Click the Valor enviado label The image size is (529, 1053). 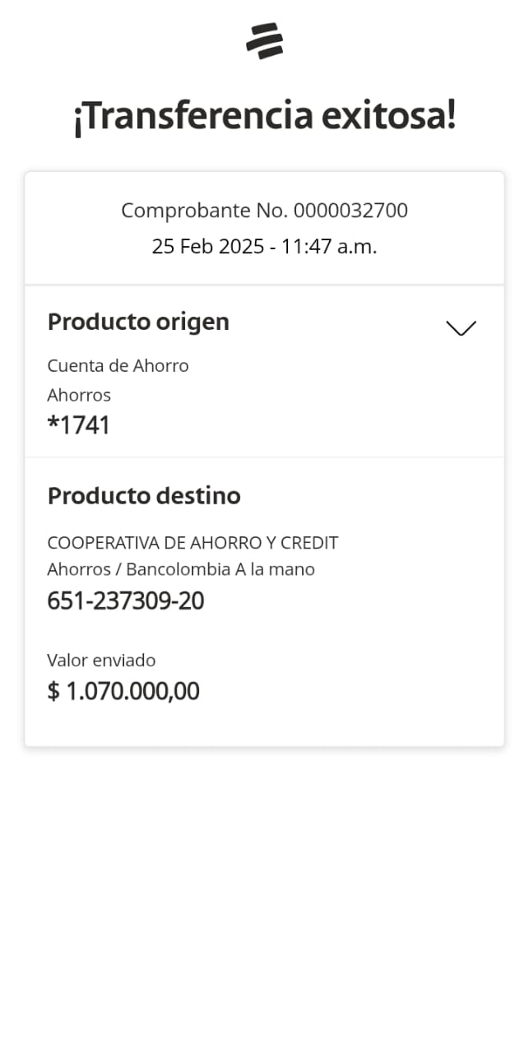click(101, 660)
